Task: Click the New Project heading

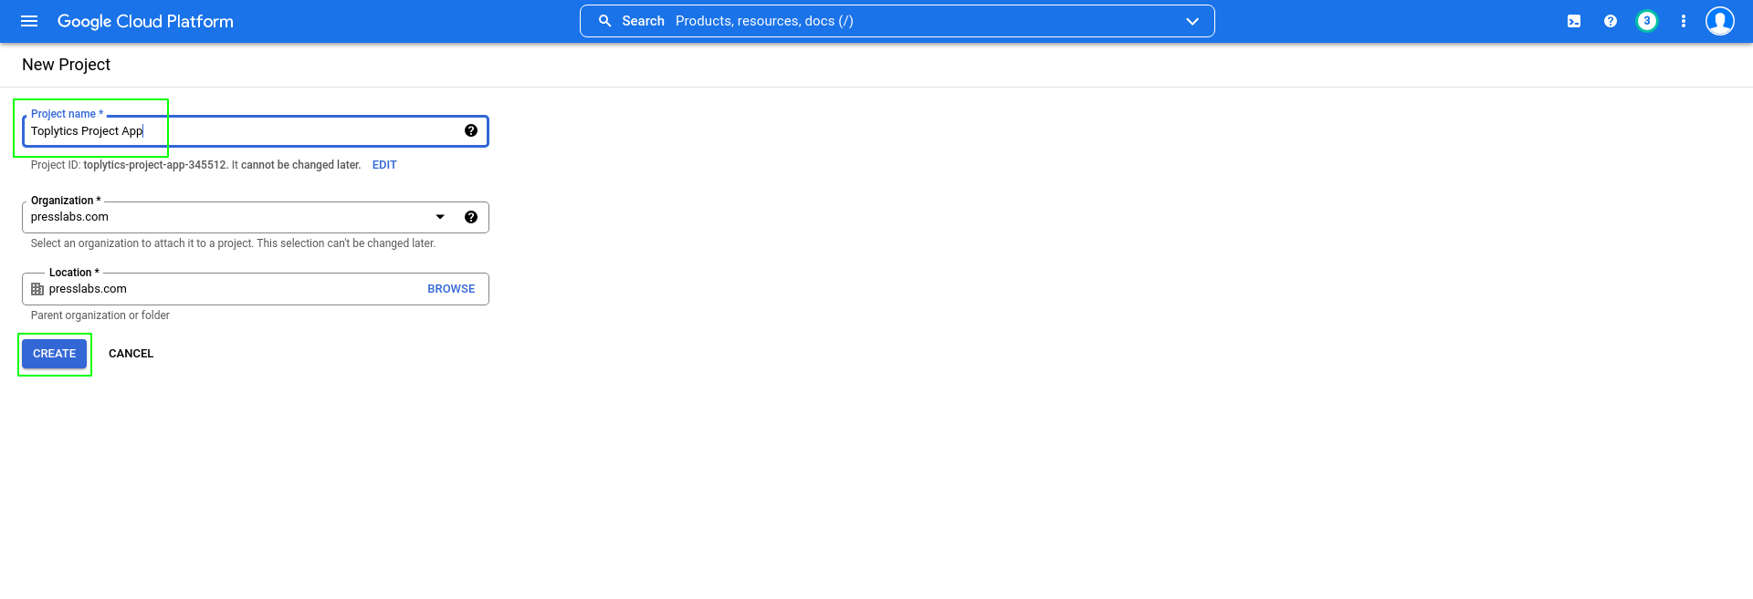Action: pos(66,65)
